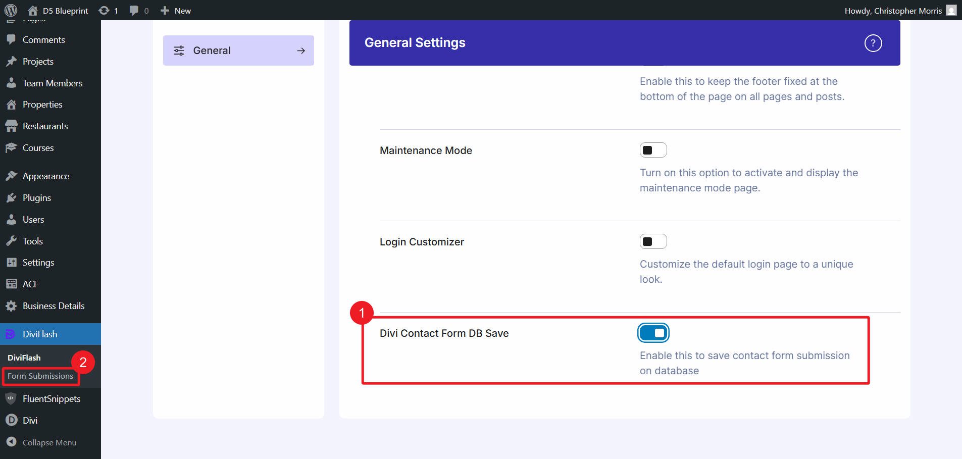
Task: Open the Comments section icon in sidebar
Action: point(11,39)
